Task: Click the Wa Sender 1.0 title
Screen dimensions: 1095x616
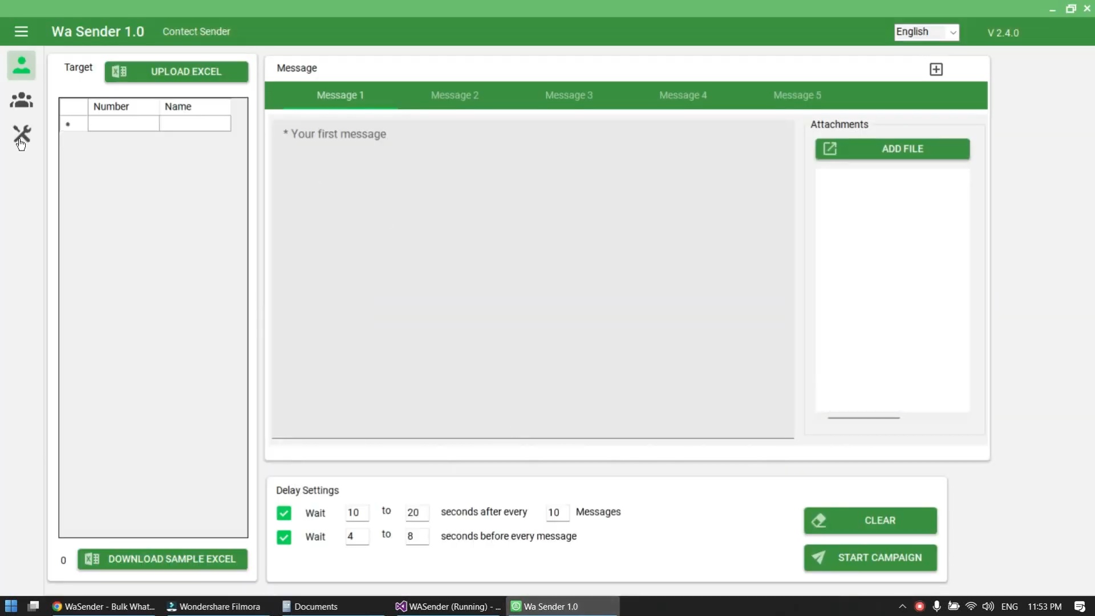Action: point(98,31)
